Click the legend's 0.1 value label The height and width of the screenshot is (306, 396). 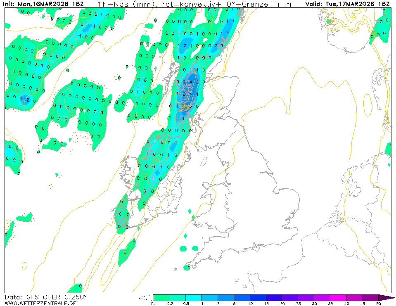coord(154,304)
